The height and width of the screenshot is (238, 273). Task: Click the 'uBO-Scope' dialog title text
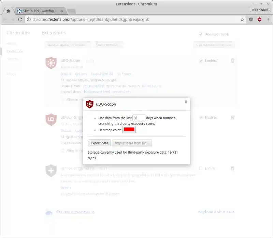click(106, 104)
